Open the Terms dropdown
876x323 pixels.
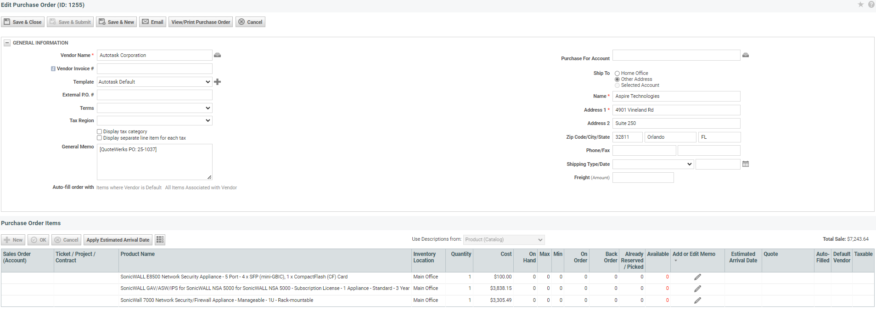click(155, 108)
